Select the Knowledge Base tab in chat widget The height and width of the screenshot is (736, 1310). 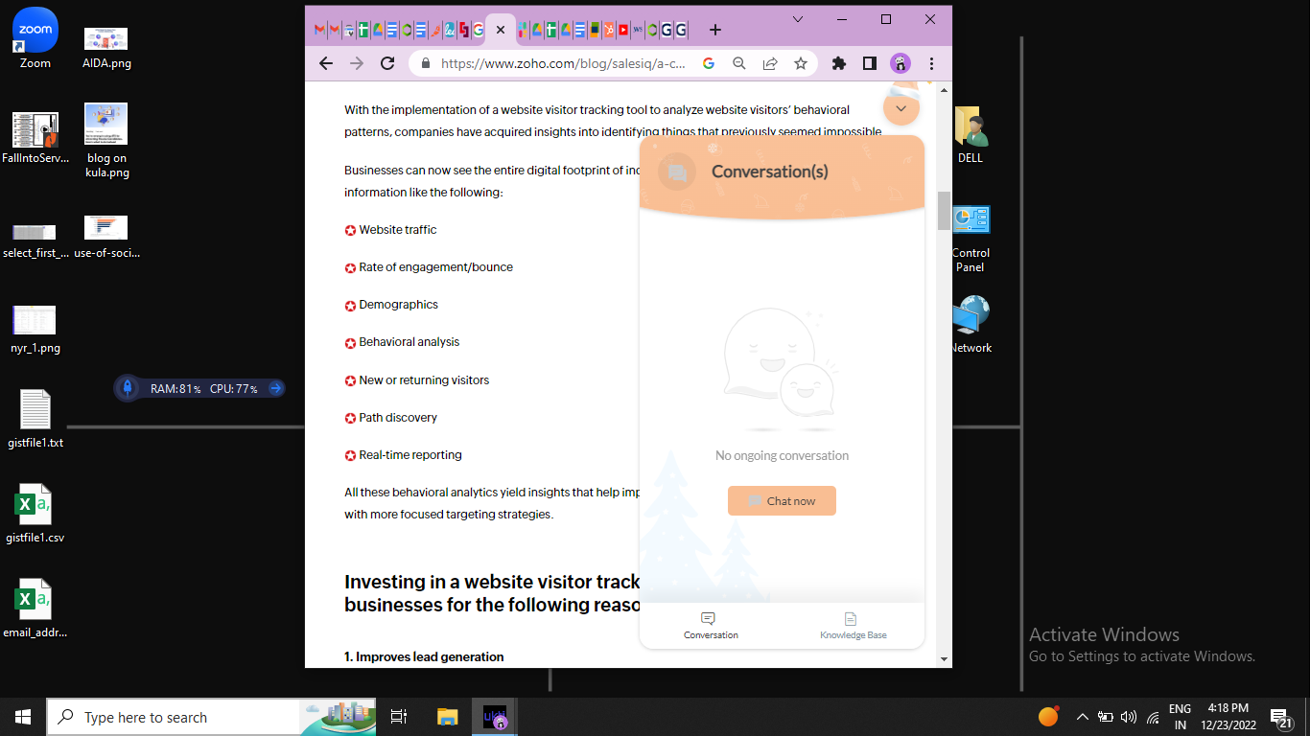(853, 626)
